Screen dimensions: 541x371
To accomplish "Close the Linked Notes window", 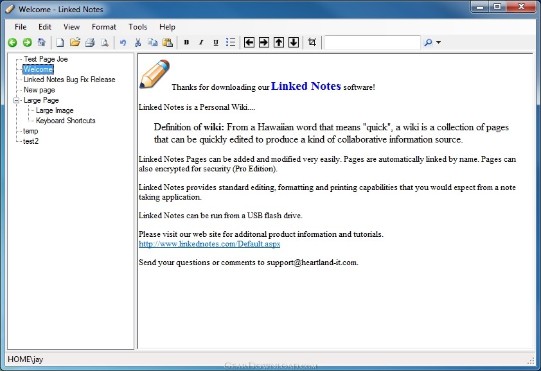I will coord(521,7).
